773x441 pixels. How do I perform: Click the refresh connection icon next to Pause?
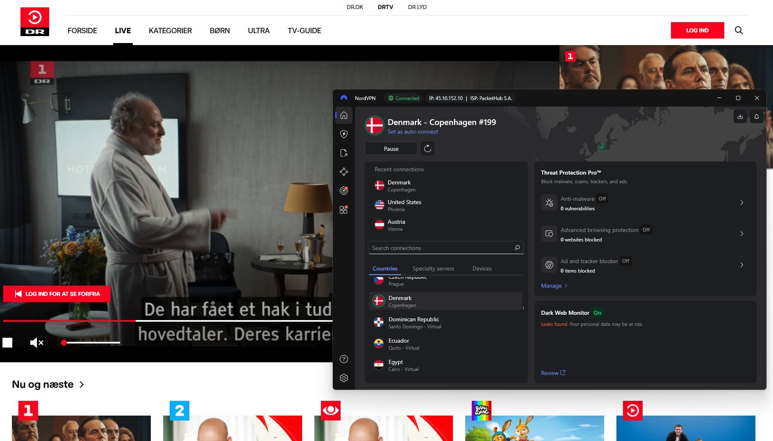tap(428, 148)
